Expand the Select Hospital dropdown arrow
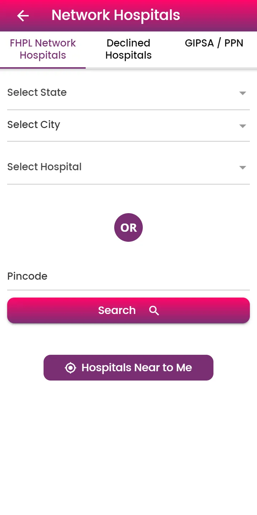 (243, 167)
